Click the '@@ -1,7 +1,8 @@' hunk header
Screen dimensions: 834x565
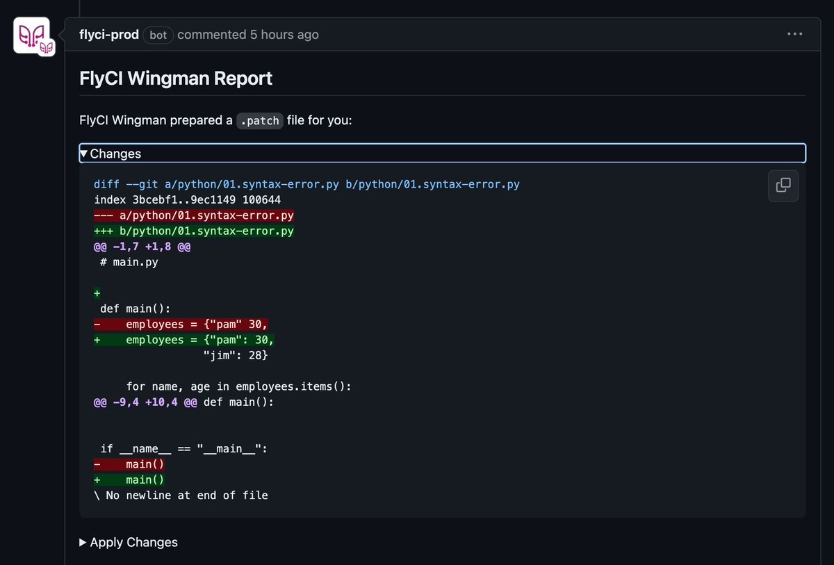click(142, 247)
